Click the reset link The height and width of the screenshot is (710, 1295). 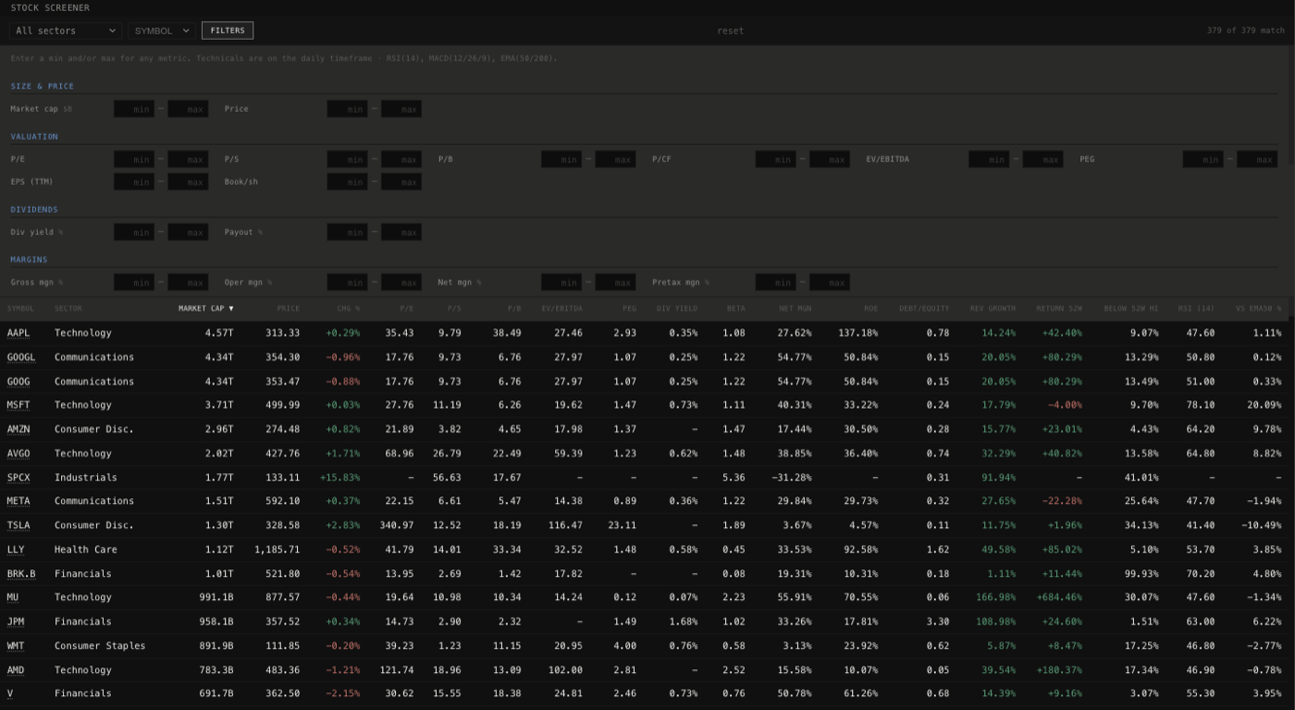click(730, 31)
